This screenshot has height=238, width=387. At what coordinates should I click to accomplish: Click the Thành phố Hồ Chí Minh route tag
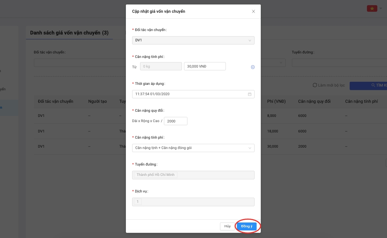click(155, 175)
